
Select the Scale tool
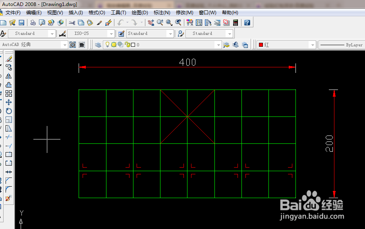point(9,120)
